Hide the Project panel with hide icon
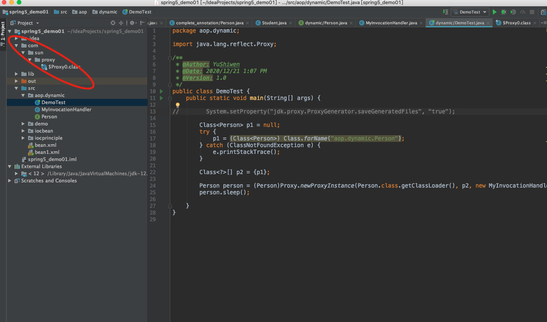 (142, 23)
